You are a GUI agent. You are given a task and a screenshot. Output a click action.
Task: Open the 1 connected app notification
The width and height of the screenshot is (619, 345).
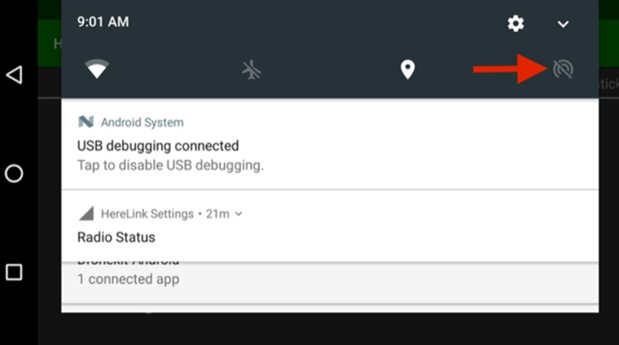(x=128, y=279)
